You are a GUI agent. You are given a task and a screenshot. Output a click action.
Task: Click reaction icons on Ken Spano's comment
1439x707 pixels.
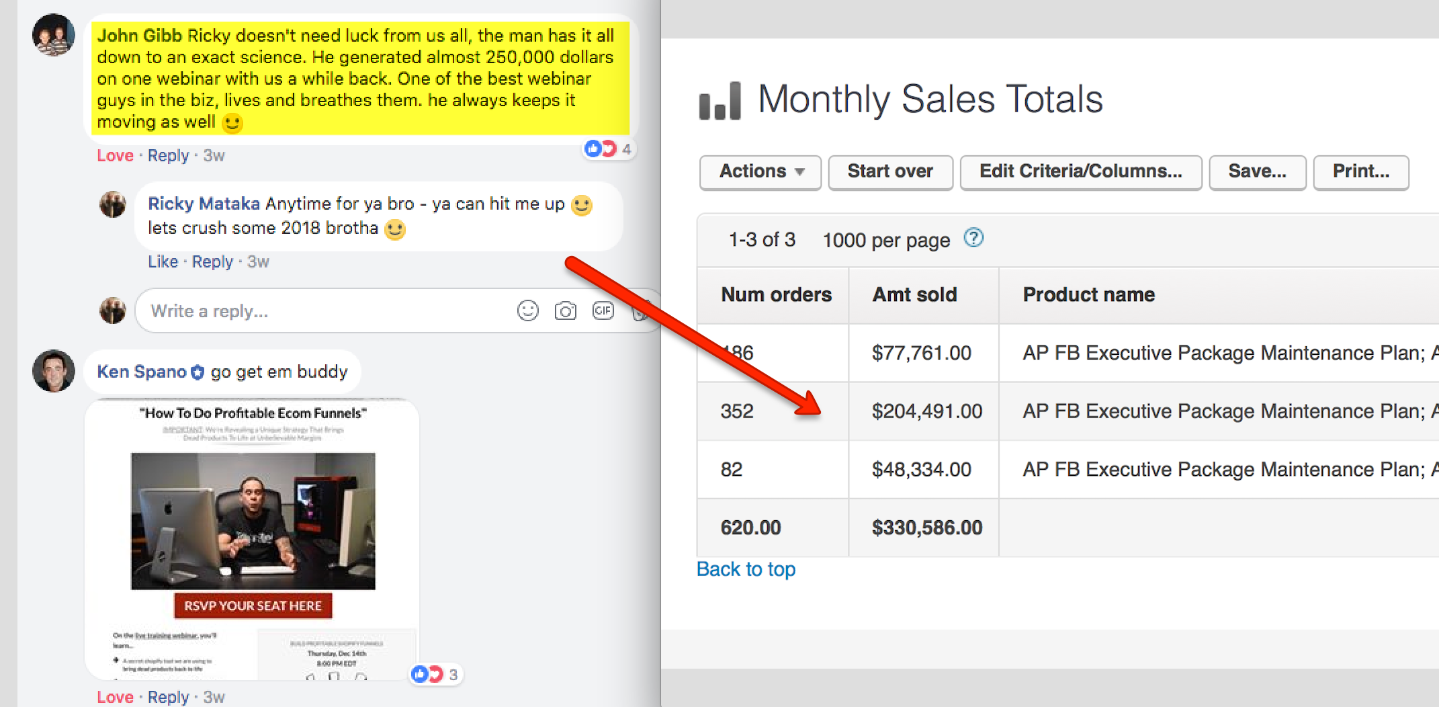427,674
